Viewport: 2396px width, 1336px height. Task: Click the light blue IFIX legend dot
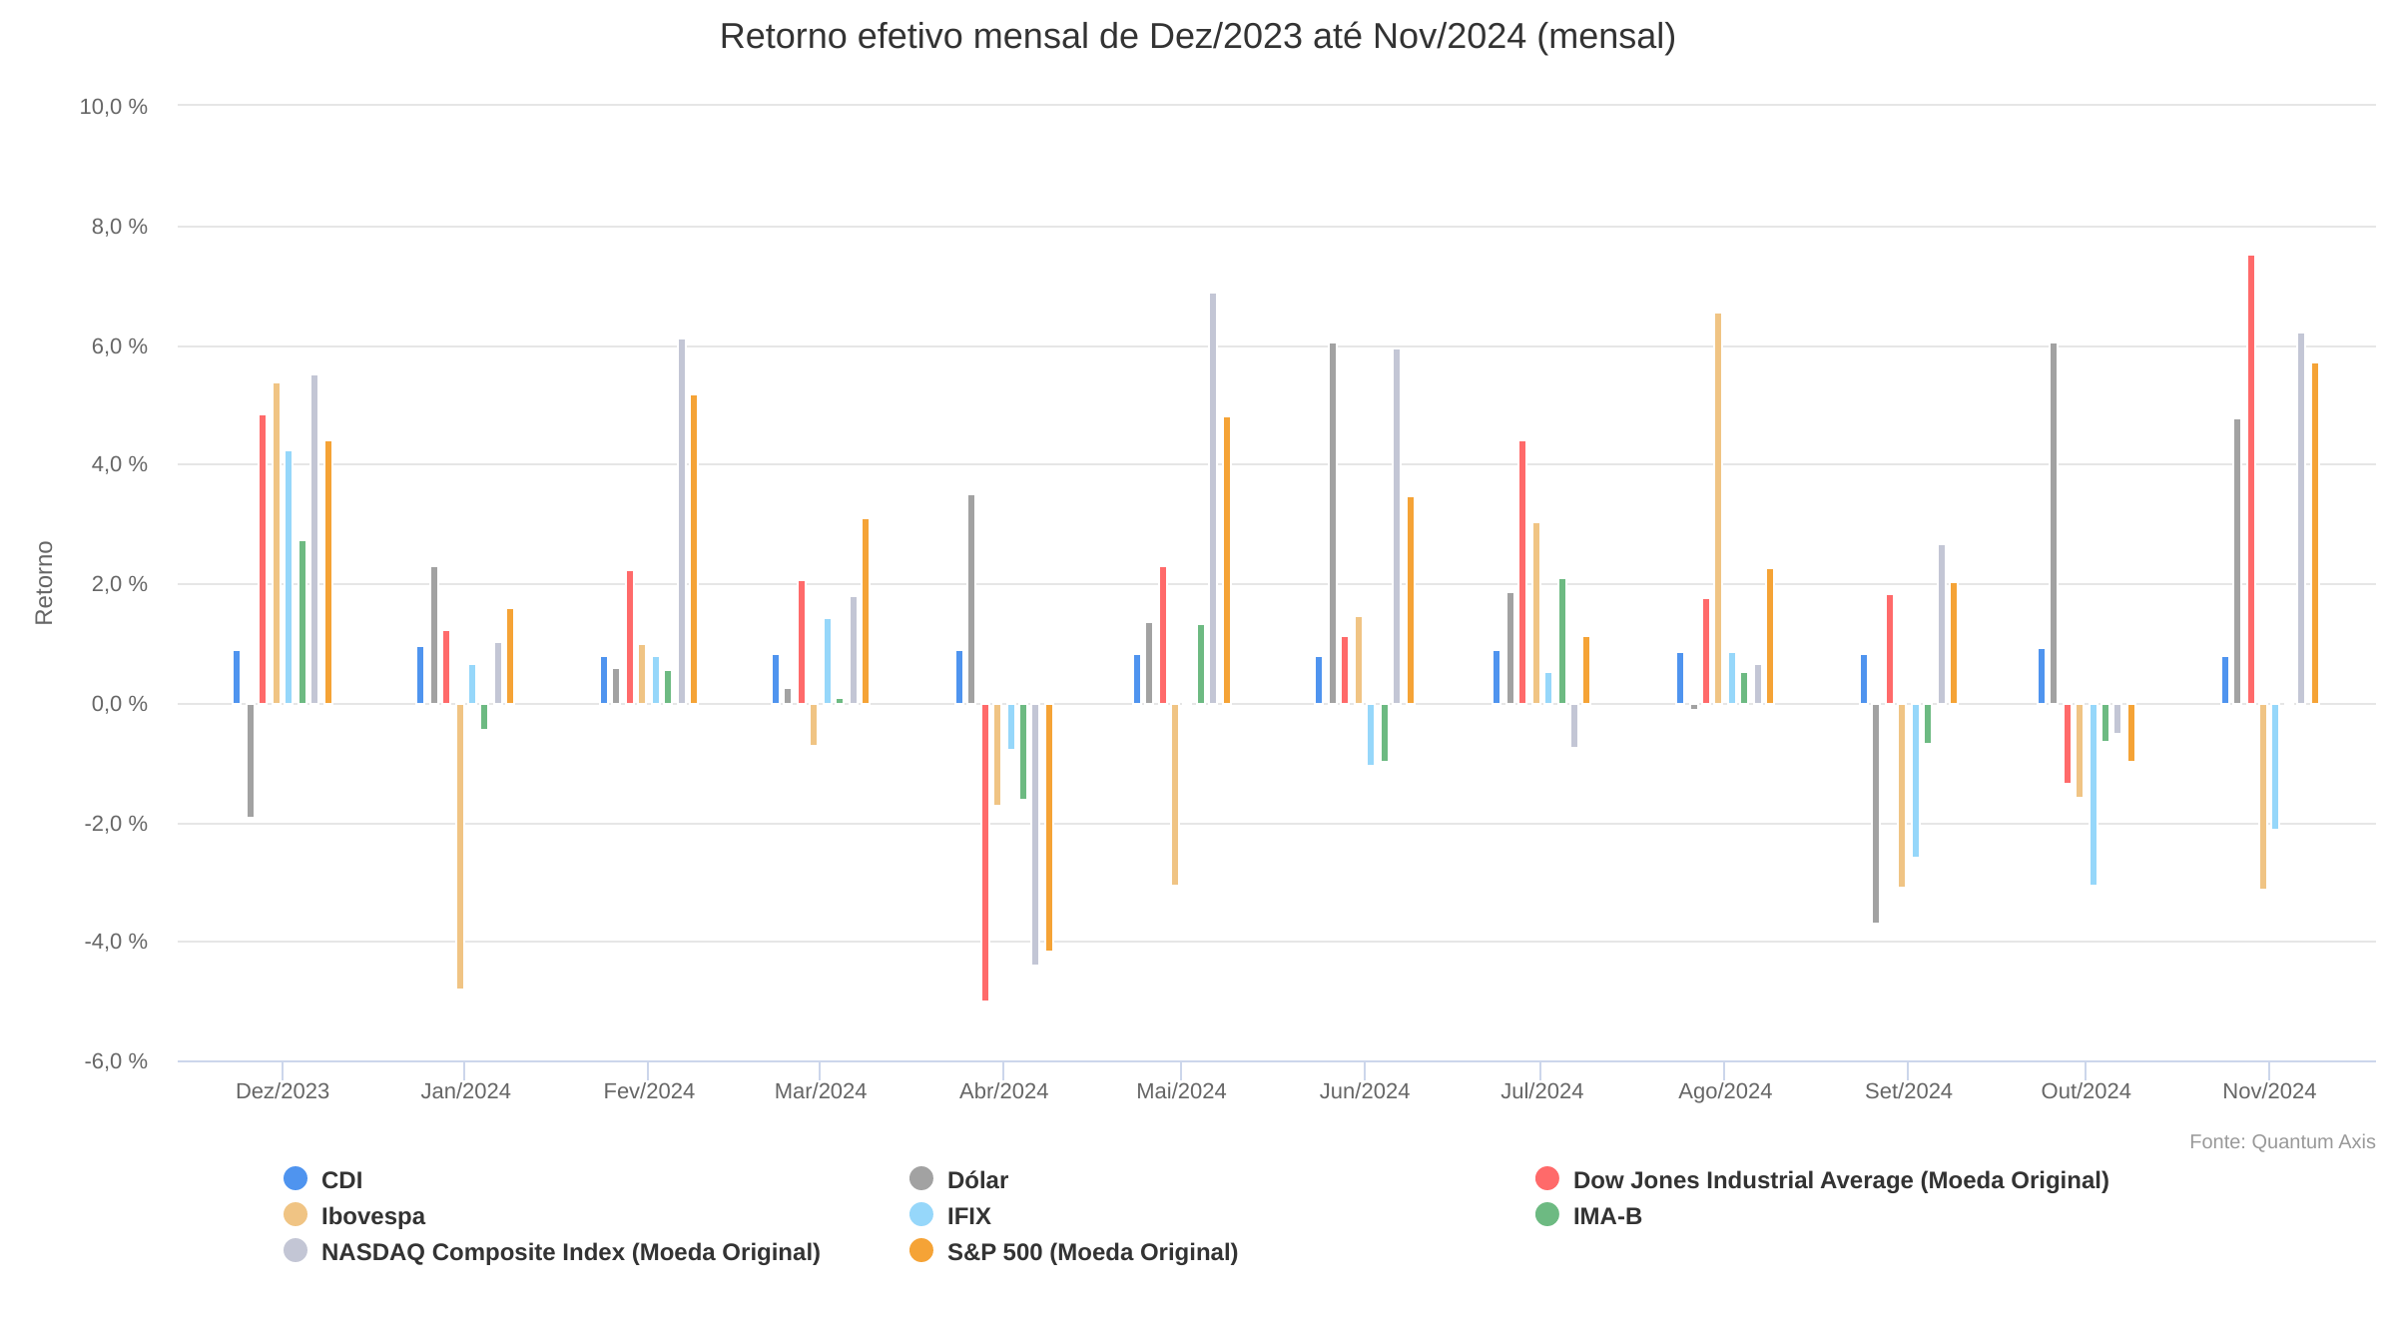pyautogui.click(x=921, y=1214)
